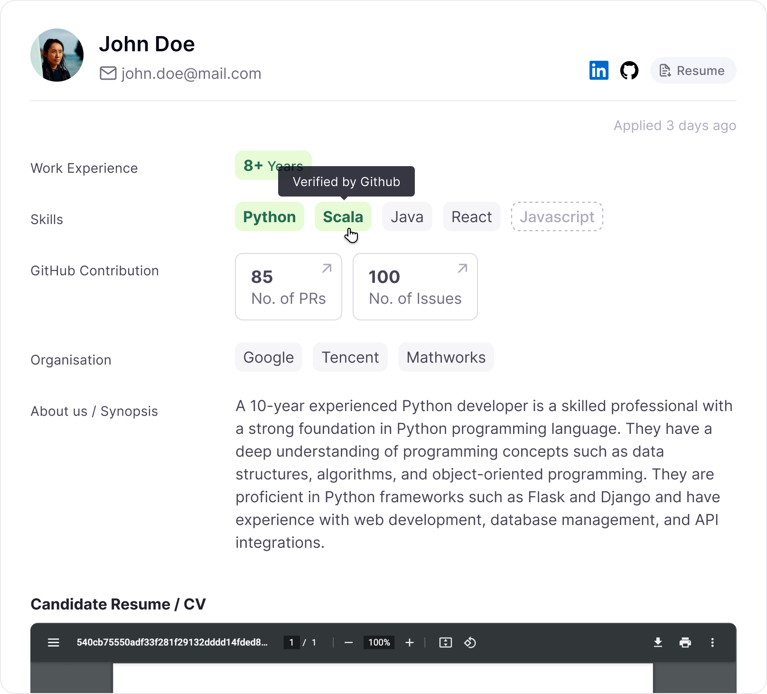
Task: Zoom in on the resume PDF
Action: pos(409,642)
